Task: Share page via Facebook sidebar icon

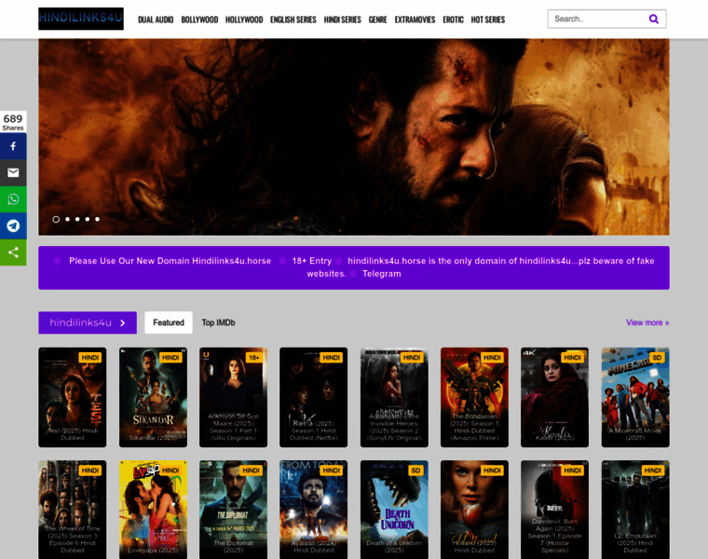Action: (x=13, y=146)
